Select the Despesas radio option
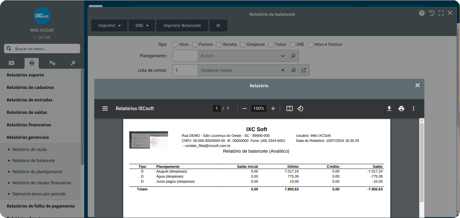The image size is (460, 218). (x=243, y=44)
